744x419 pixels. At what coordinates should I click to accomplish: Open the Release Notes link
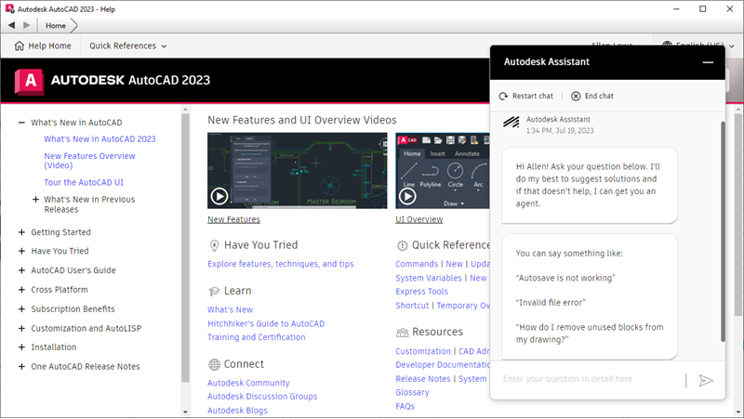423,379
